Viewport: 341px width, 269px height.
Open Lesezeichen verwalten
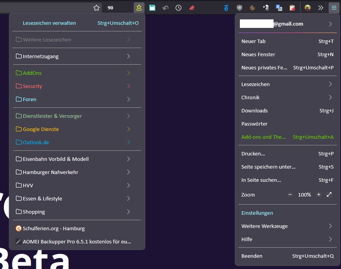pyautogui.click(x=77, y=23)
